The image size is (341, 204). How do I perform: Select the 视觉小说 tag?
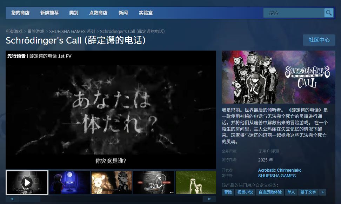tap(245, 192)
